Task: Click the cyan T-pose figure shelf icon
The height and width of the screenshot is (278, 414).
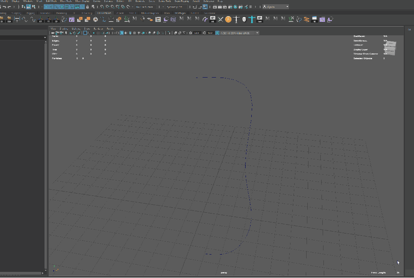Action: (252, 19)
